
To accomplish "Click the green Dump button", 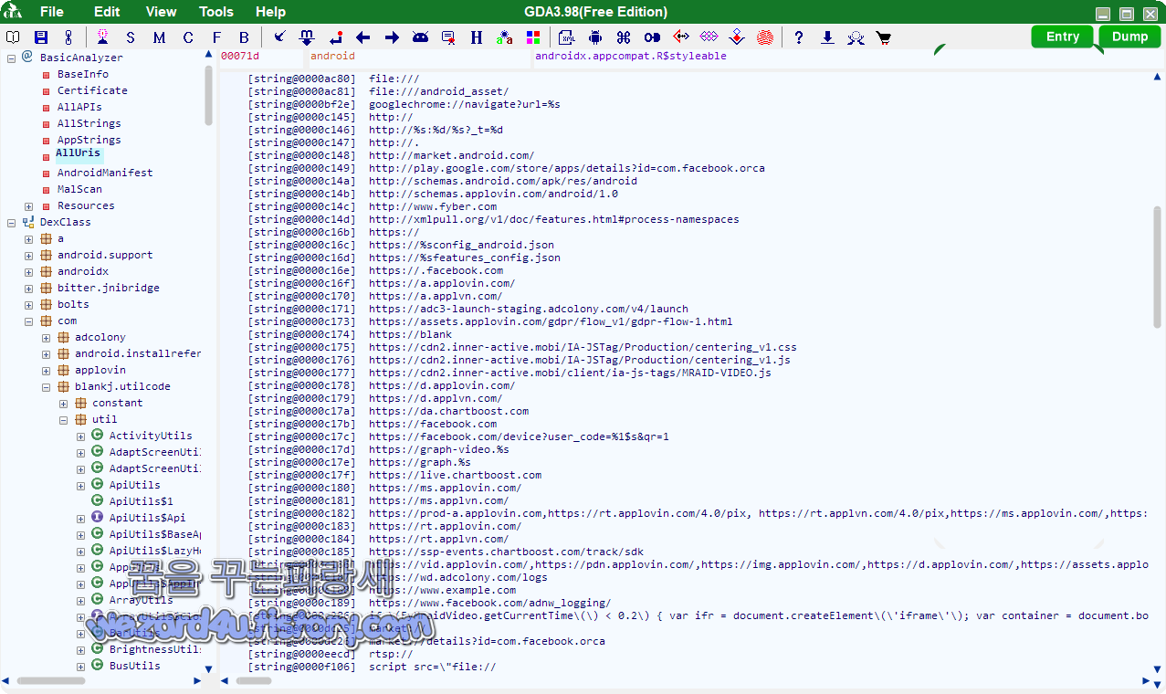I will 1130,37.
